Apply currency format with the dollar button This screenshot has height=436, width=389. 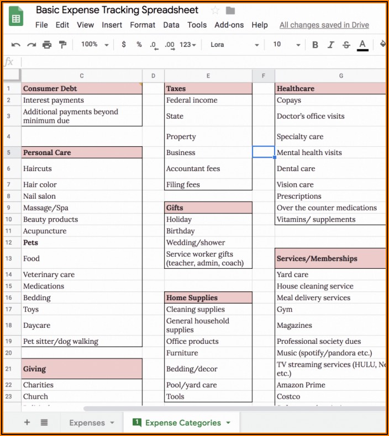(x=123, y=45)
